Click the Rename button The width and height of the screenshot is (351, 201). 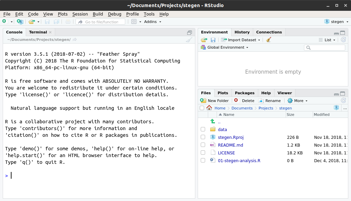pyautogui.click(x=269, y=101)
